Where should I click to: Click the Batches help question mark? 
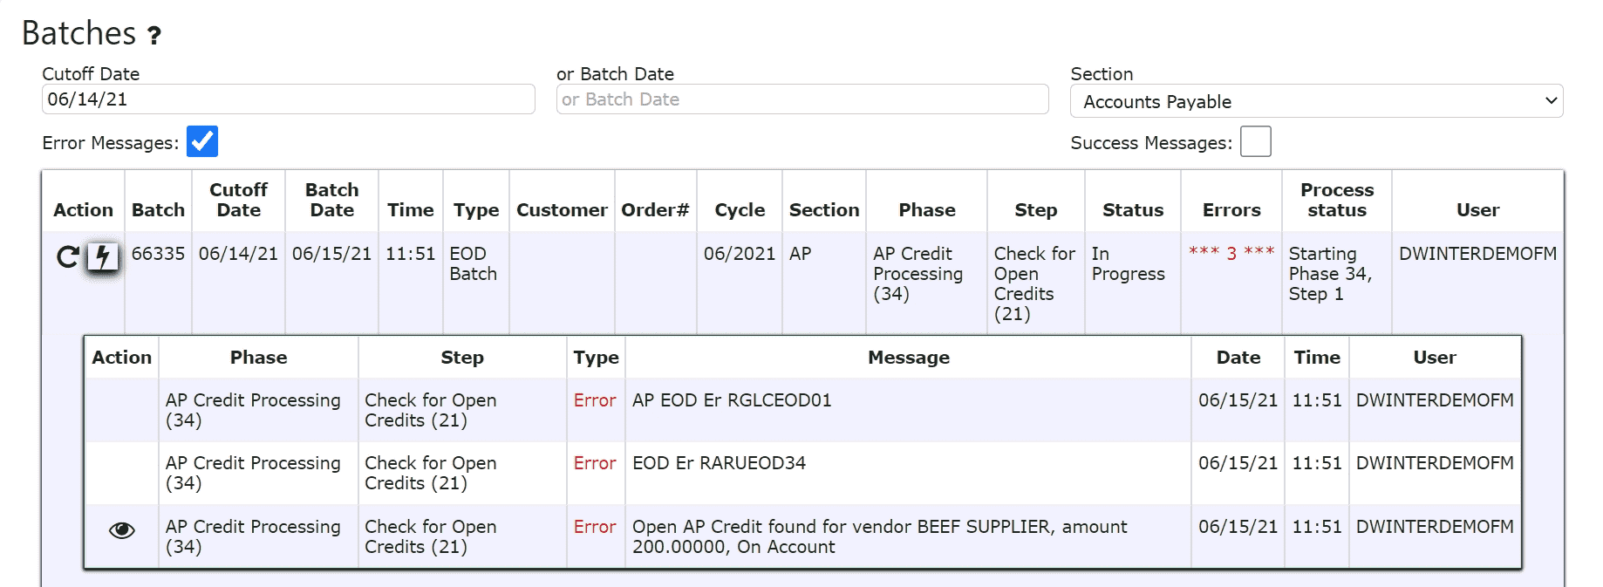(154, 36)
